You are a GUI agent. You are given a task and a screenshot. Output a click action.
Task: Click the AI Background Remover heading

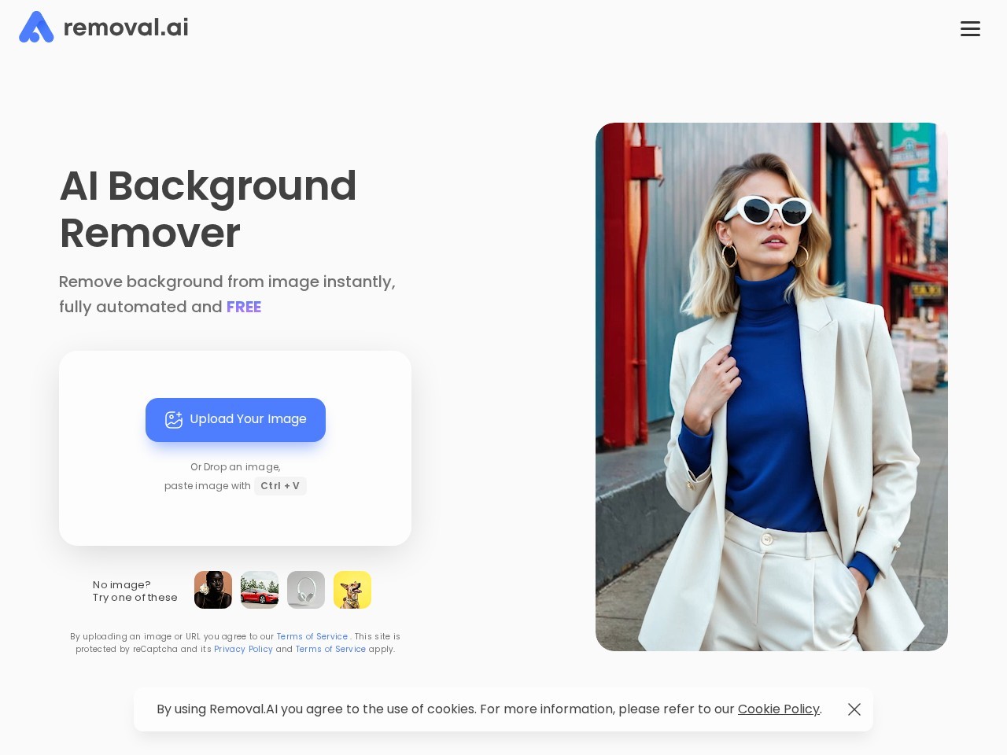pyautogui.click(x=208, y=209)
